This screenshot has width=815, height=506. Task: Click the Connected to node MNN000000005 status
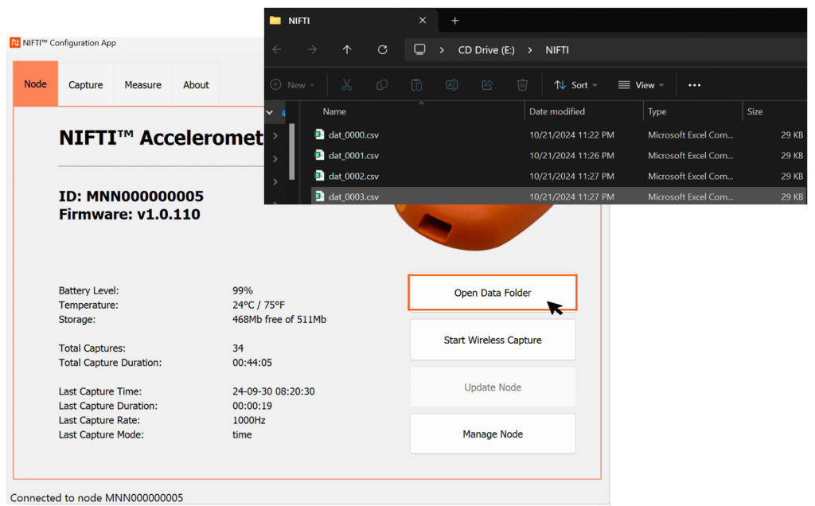[x=96, y=498]
